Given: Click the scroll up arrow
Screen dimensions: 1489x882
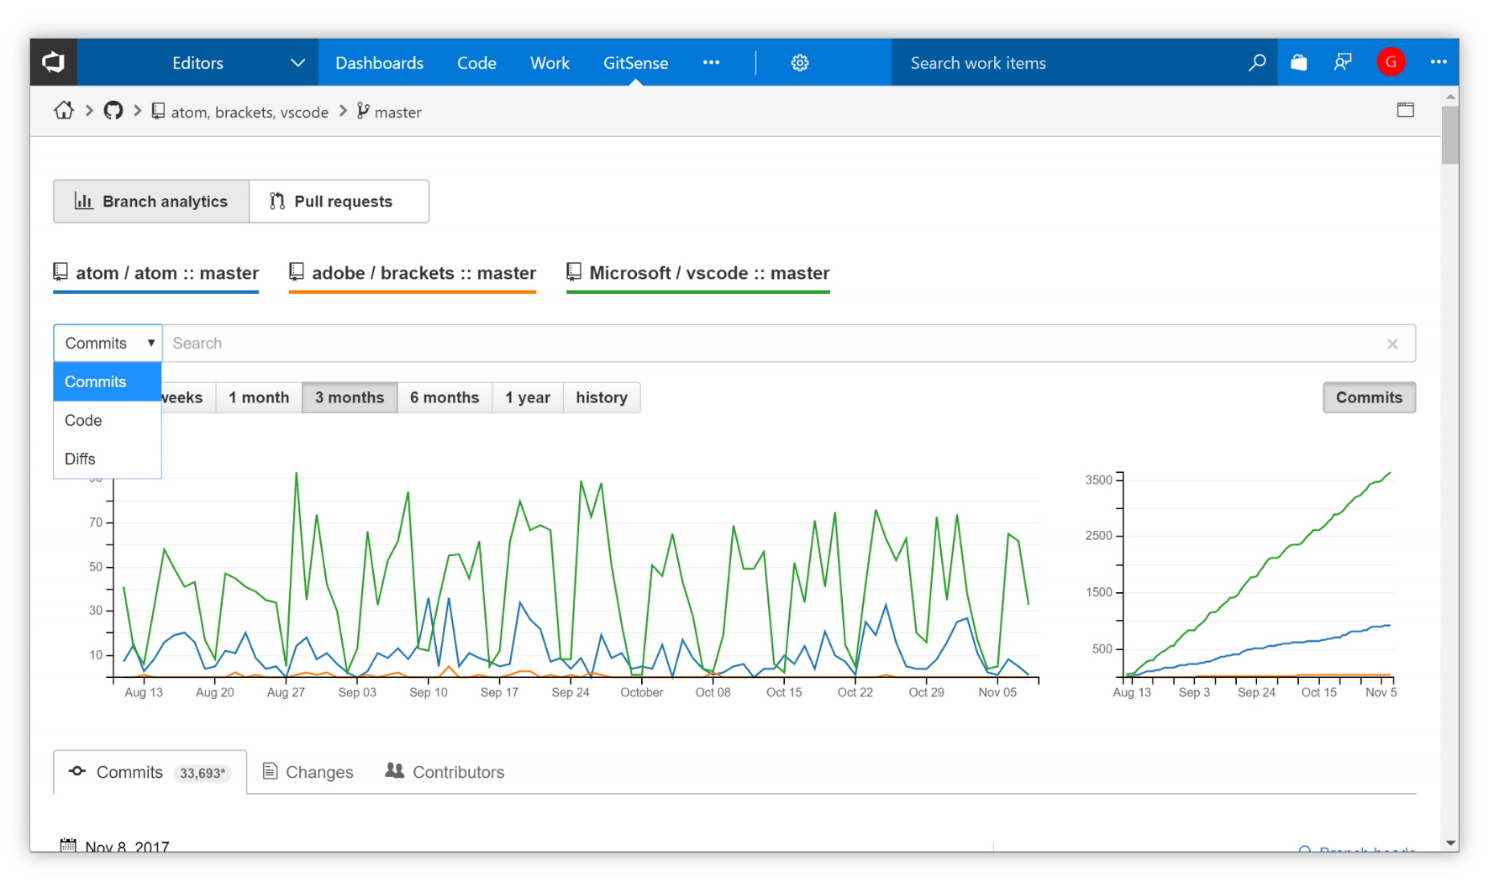Looking at the screenshot, I should click(1450, 96).
